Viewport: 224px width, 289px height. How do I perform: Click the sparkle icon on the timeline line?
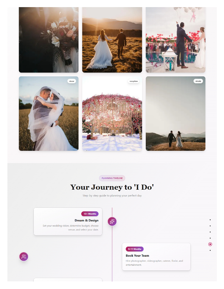pyautogui.click(x=112, y=221)
